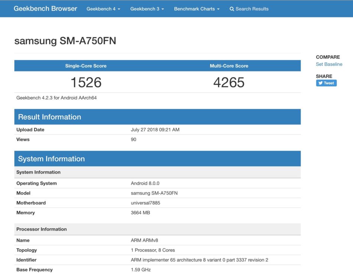This screenshot has height=276, width=353.
Task: Select the base frequency 1.59 GHz
Action: pos(141,270)
